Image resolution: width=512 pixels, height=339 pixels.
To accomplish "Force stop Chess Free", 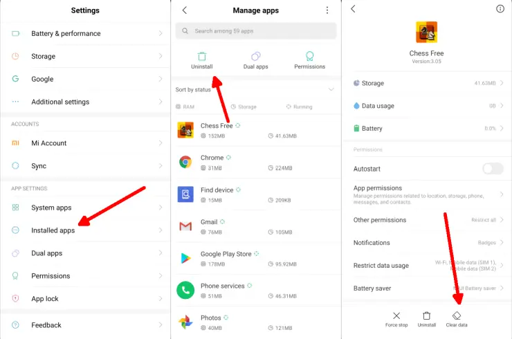I will (396, 320).
